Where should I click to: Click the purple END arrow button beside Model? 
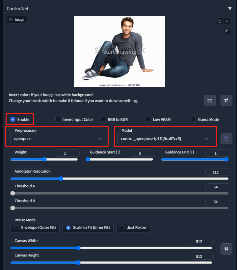[x=226, y=139]
